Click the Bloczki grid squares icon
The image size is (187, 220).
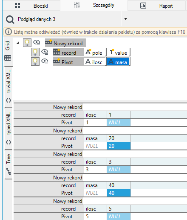[17, 6]
